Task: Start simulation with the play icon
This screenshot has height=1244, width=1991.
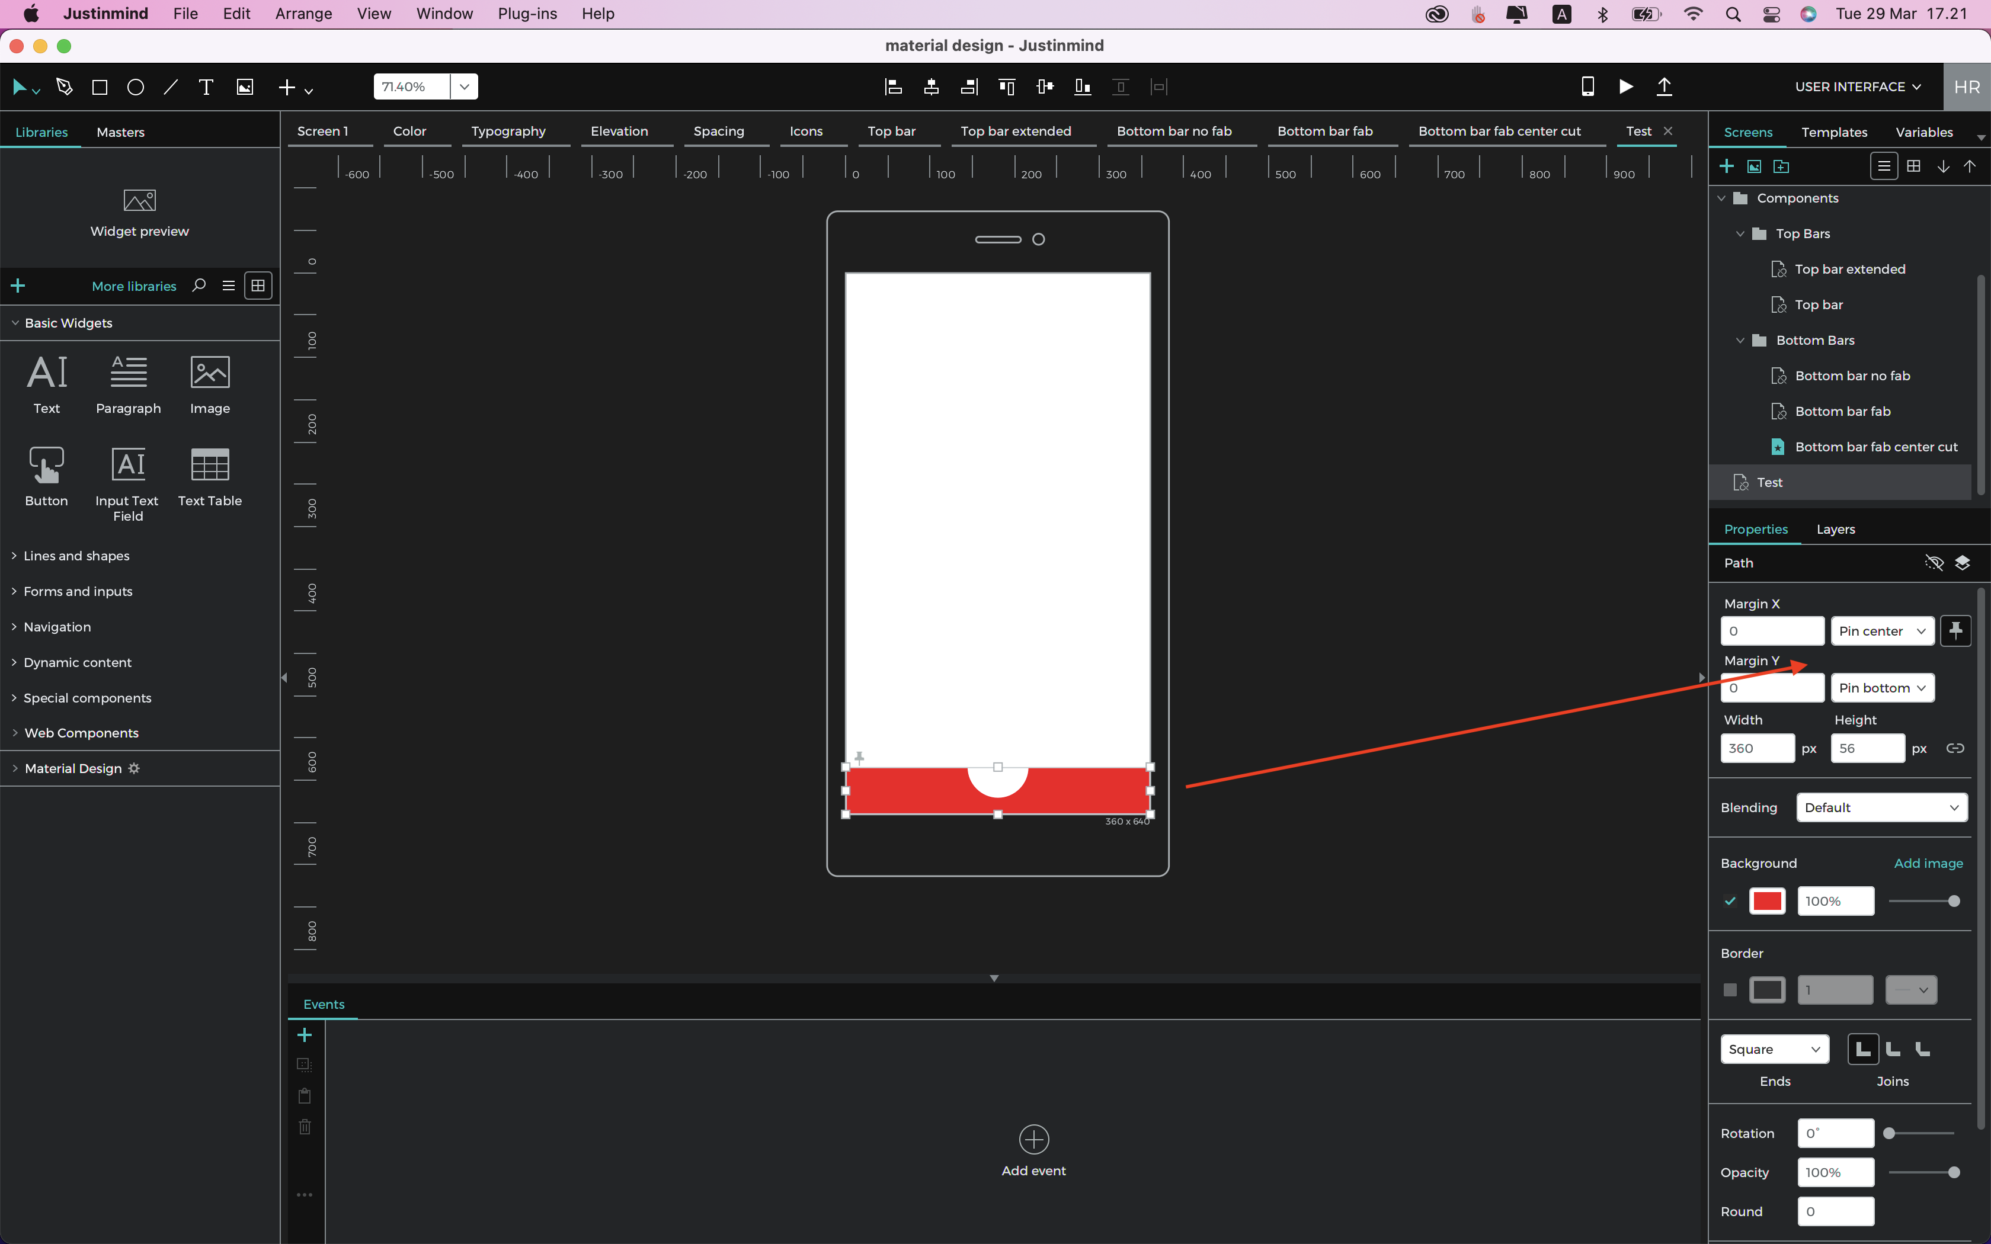Action: [1626, 86]
